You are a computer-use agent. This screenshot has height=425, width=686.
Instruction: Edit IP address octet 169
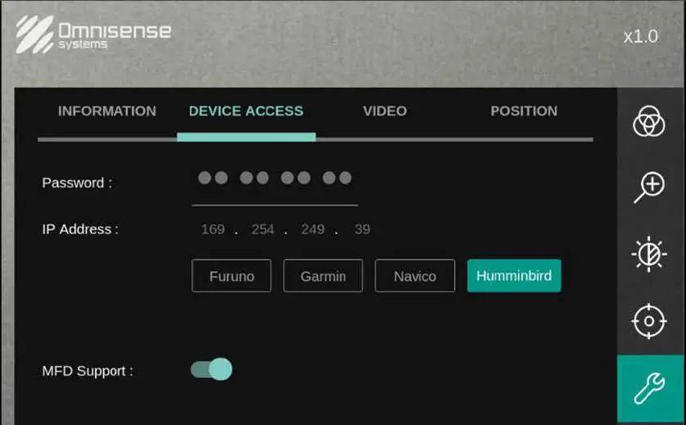click(x=213, y=229)
